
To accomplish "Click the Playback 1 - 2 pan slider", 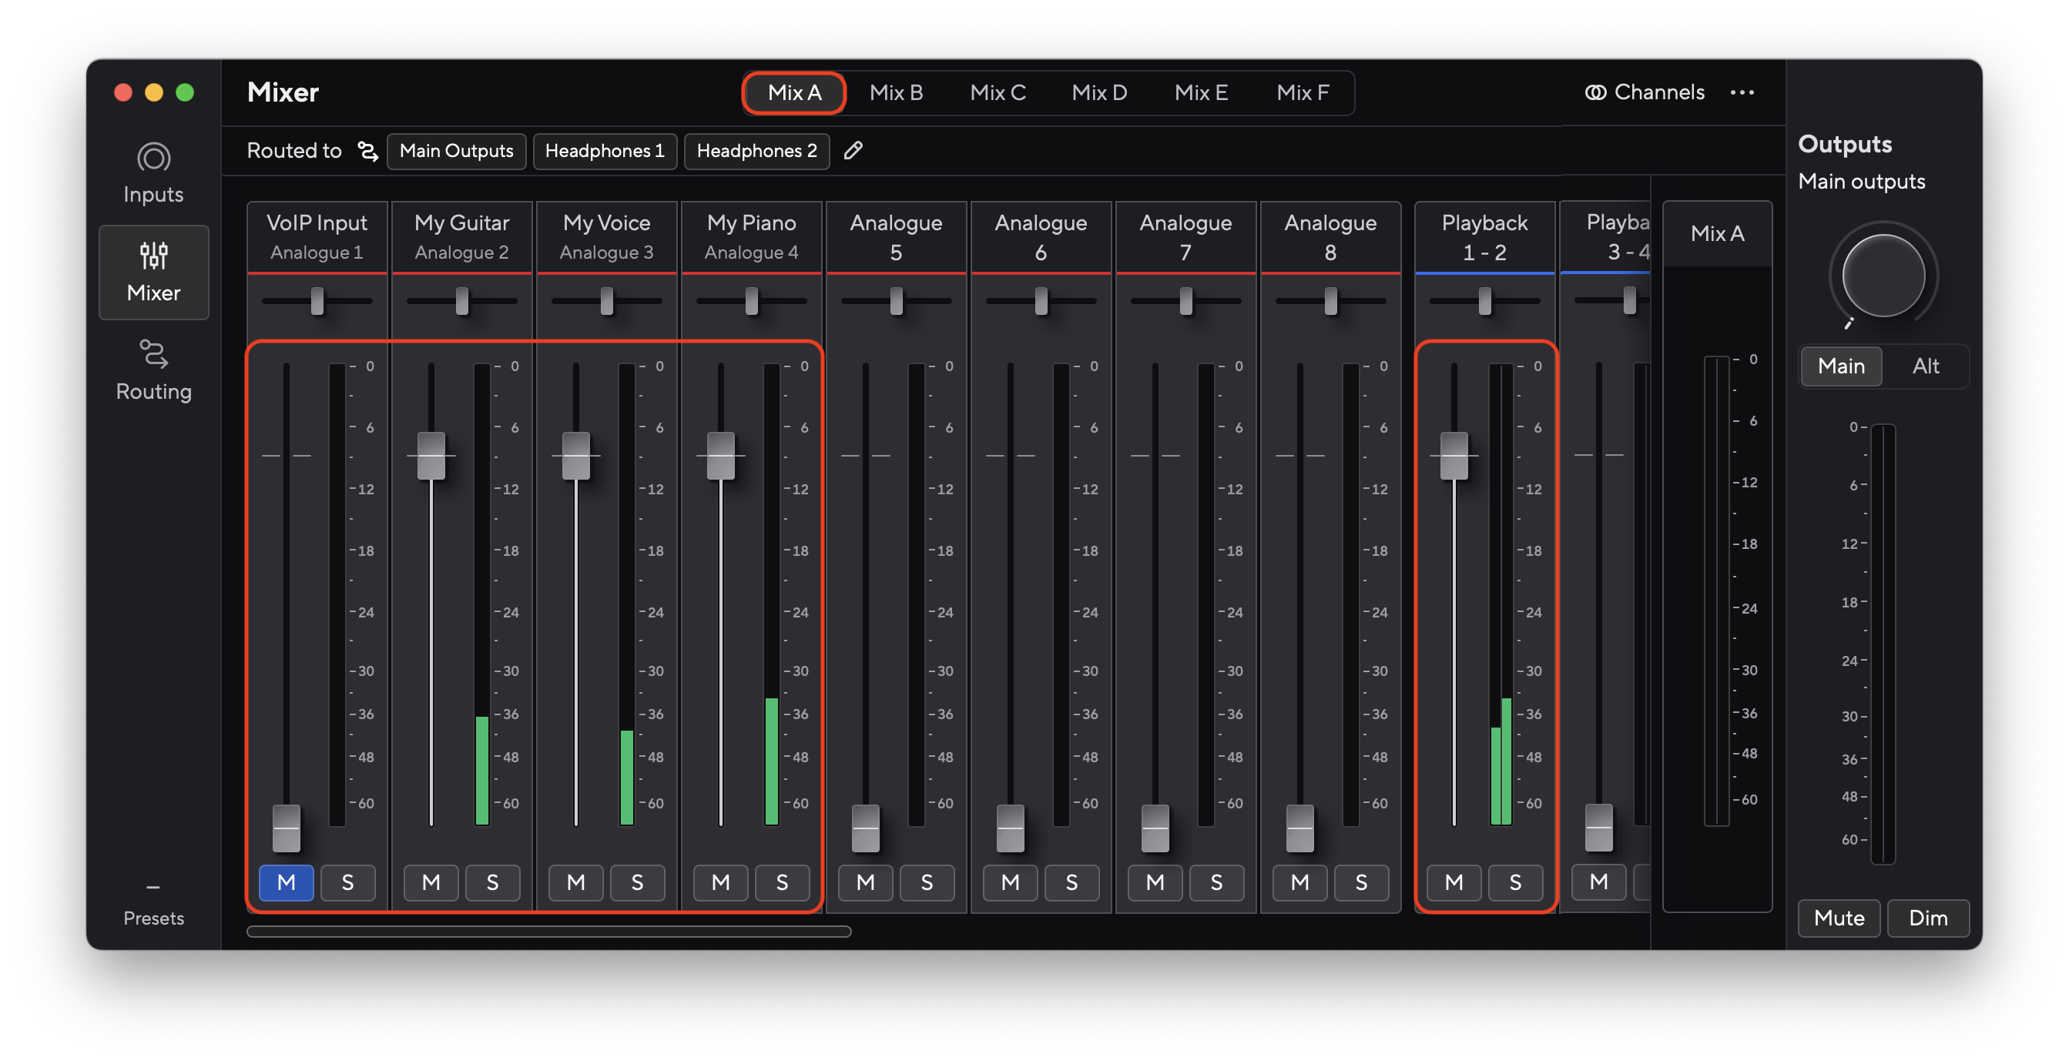I will coord(1484,301).
